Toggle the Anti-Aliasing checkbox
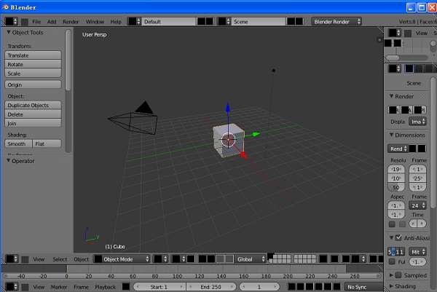 (398, 237)
